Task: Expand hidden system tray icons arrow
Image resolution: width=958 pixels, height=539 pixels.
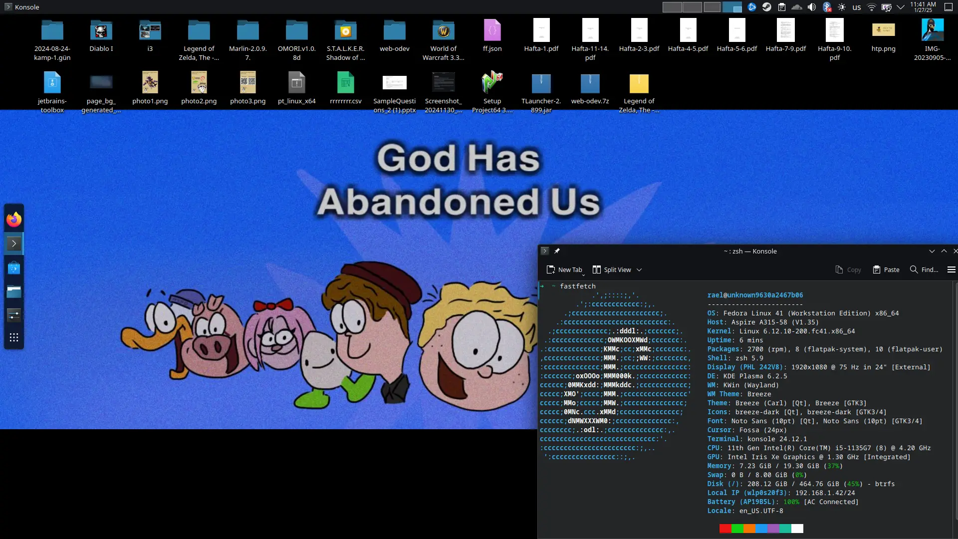Action: point(901,7)
